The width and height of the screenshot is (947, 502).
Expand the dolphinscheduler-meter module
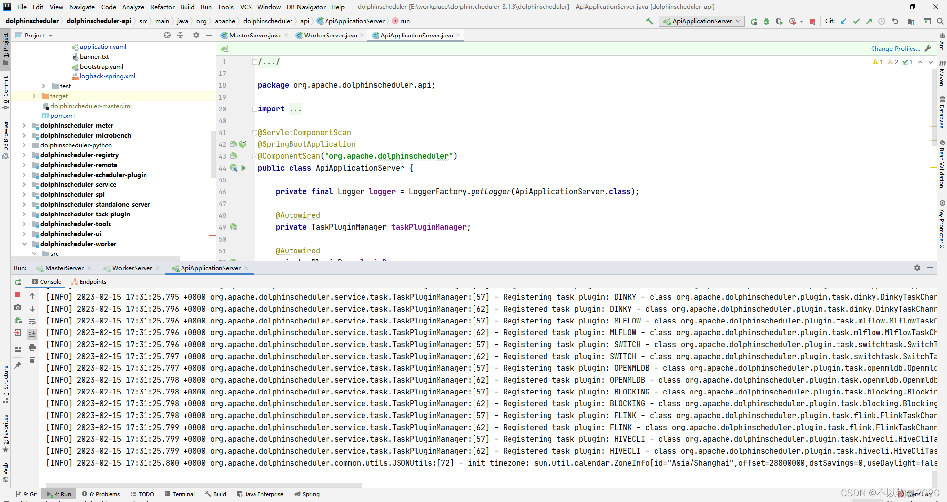point(24,126)
